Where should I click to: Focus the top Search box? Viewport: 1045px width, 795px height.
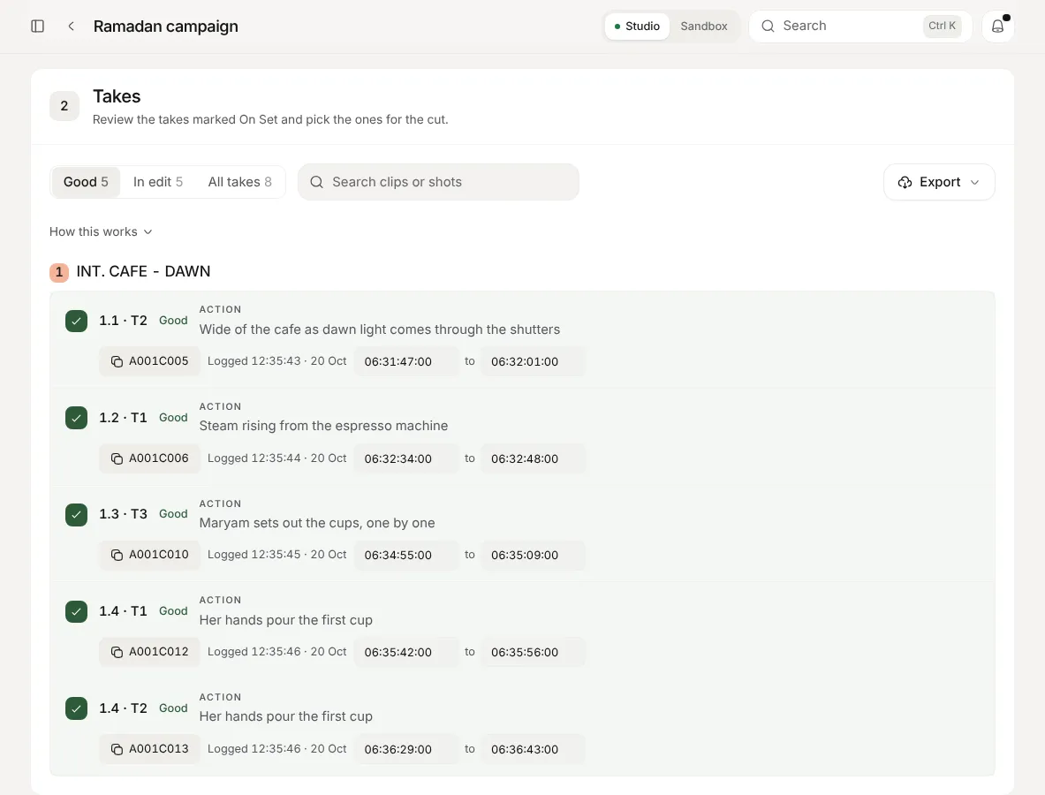[x=860, y=26]
